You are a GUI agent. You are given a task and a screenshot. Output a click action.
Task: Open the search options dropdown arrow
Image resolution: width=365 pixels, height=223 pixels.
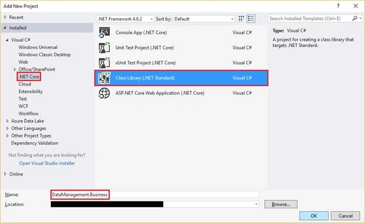pos(360,18)
